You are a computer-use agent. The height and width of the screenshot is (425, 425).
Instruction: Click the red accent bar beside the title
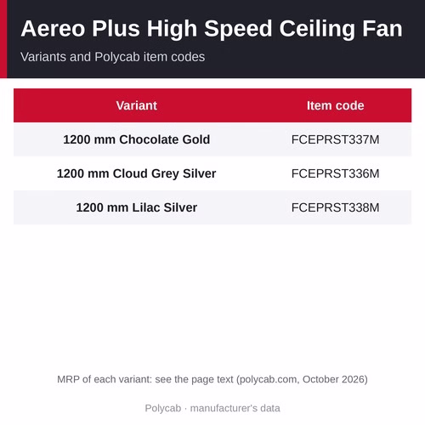point(3,39)
